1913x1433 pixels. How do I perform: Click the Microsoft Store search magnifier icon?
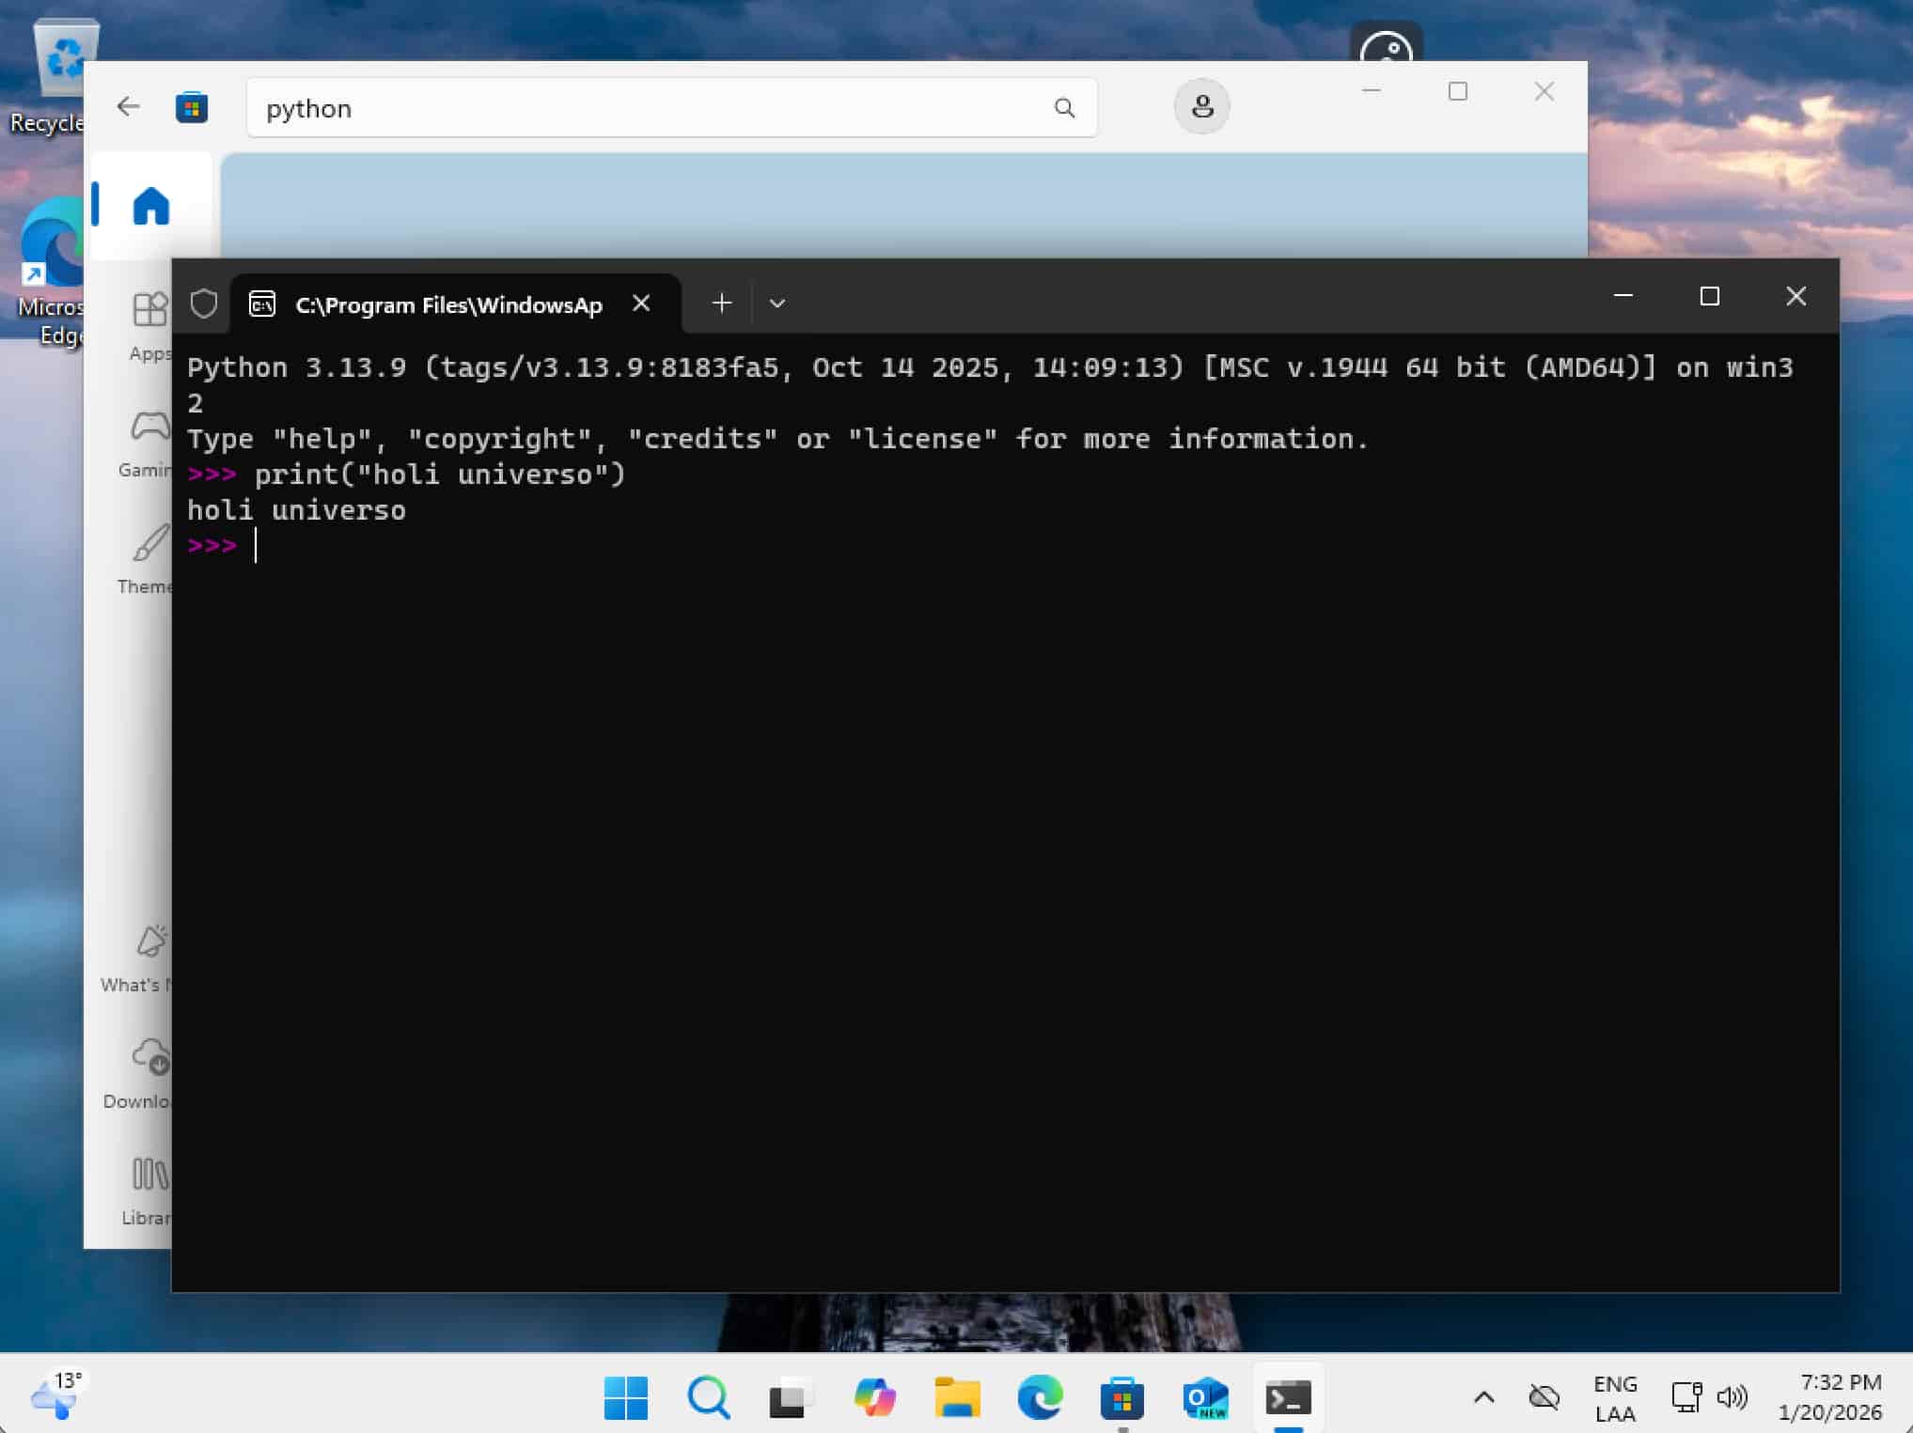pyautogui.click(x=1064, y=108)
